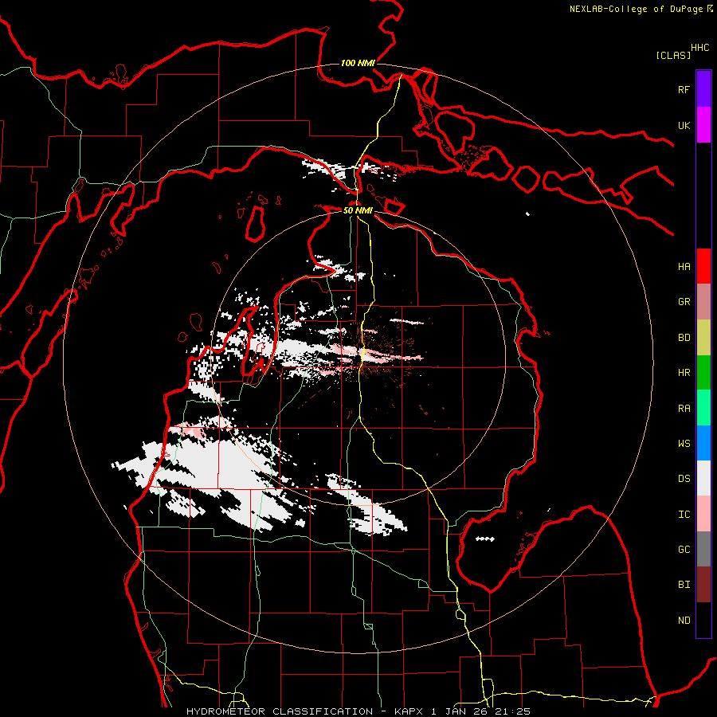Click the UK magenta legend swatch
This screenshot has width=717, height=717.
coord(703,125)
